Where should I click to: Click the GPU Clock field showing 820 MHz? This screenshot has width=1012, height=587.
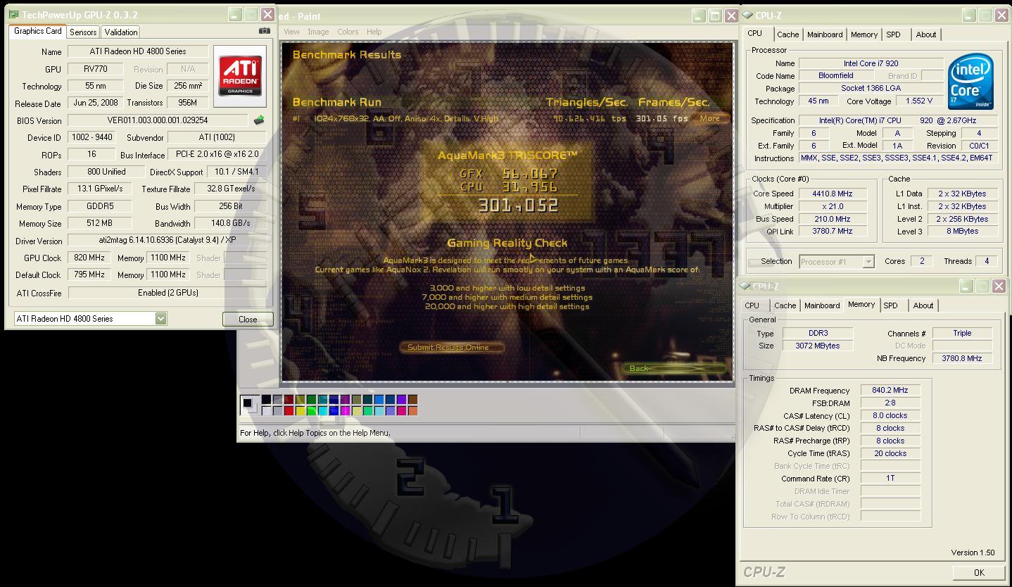coord(89,258)
